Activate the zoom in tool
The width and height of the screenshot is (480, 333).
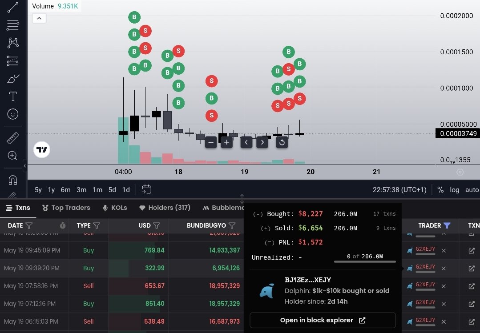point(12,156)
